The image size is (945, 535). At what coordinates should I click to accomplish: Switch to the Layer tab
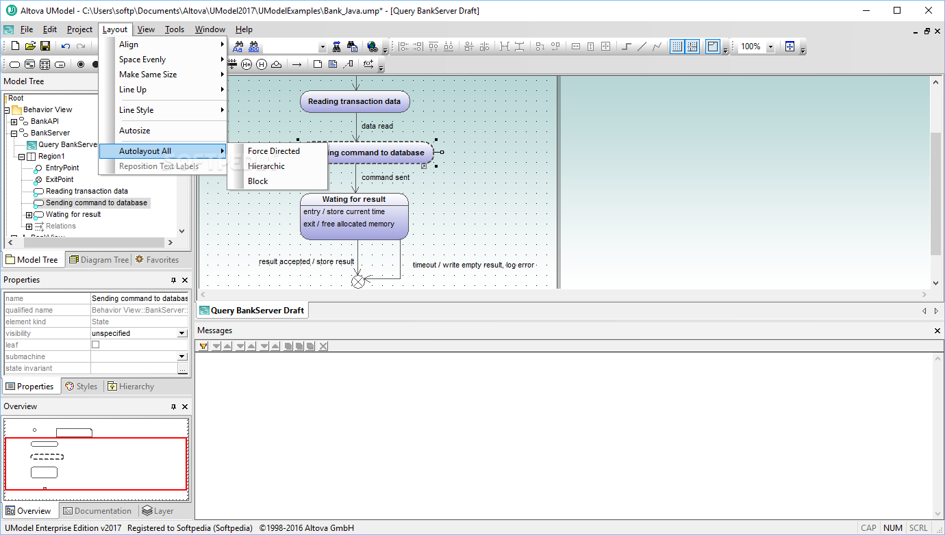(x=158, y=511)
